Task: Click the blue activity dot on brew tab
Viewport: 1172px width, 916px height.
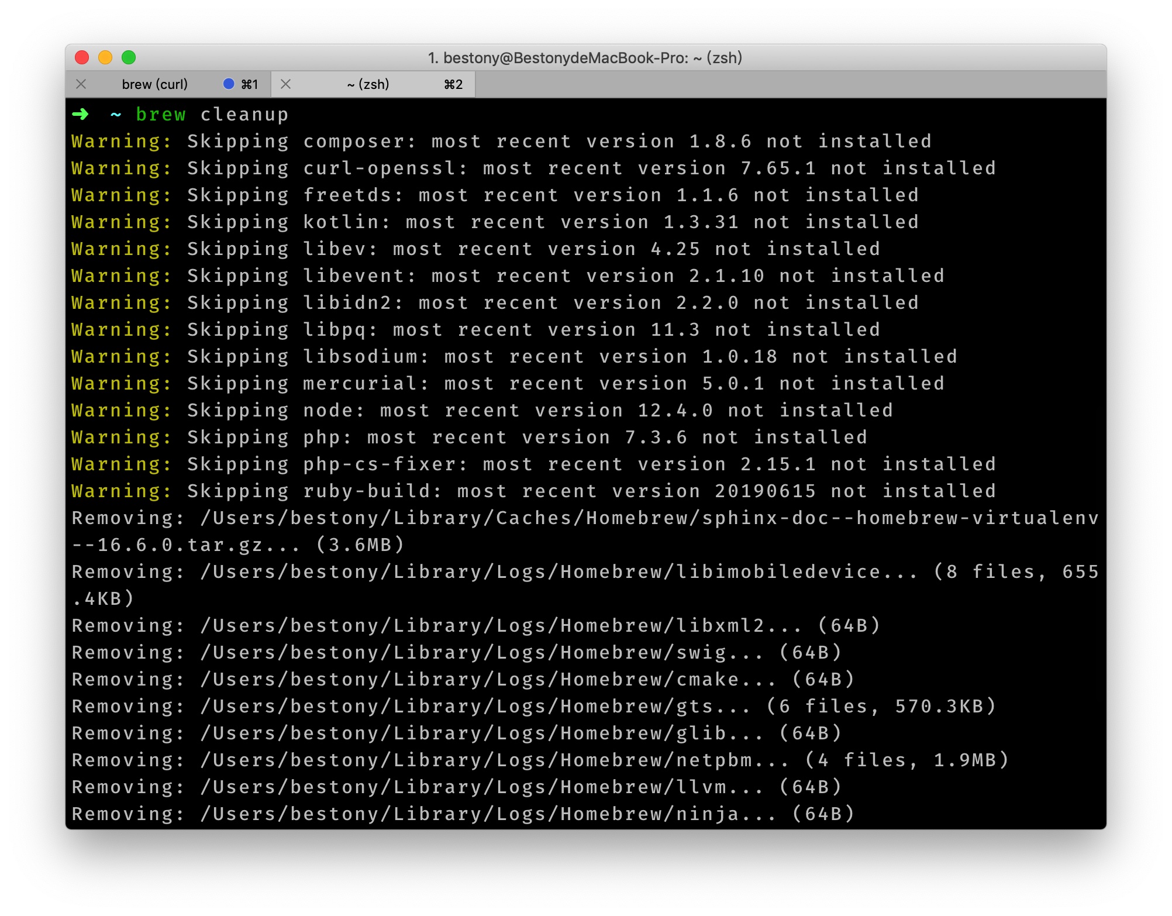Action: click(229, 84)
